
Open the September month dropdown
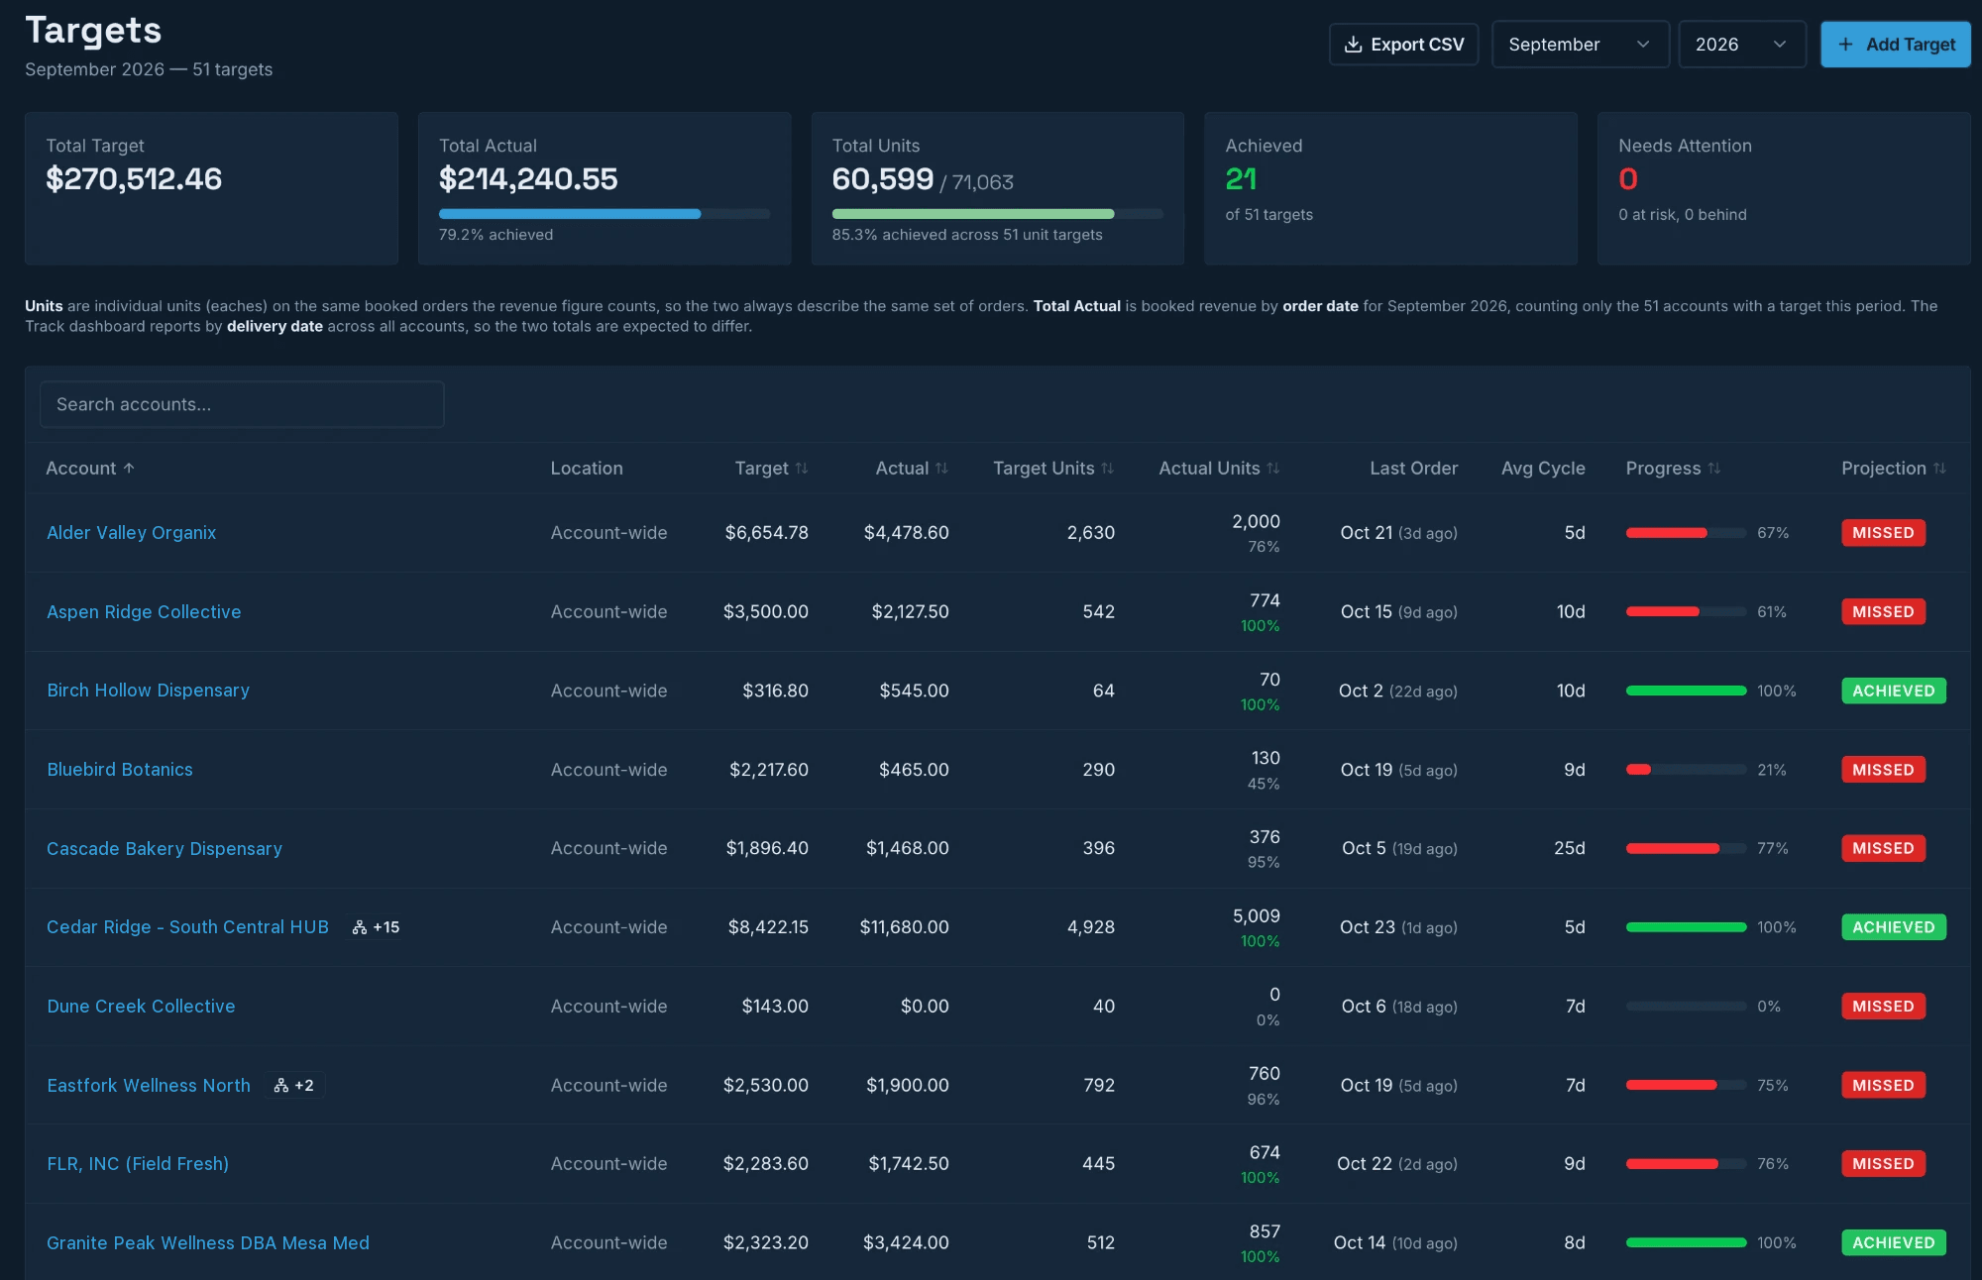coord(1580,45)
